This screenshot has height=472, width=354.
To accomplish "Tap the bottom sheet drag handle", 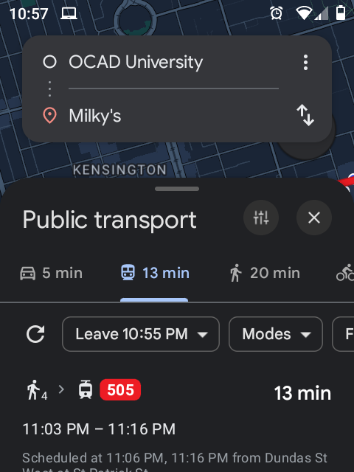I will click(177, 189).
